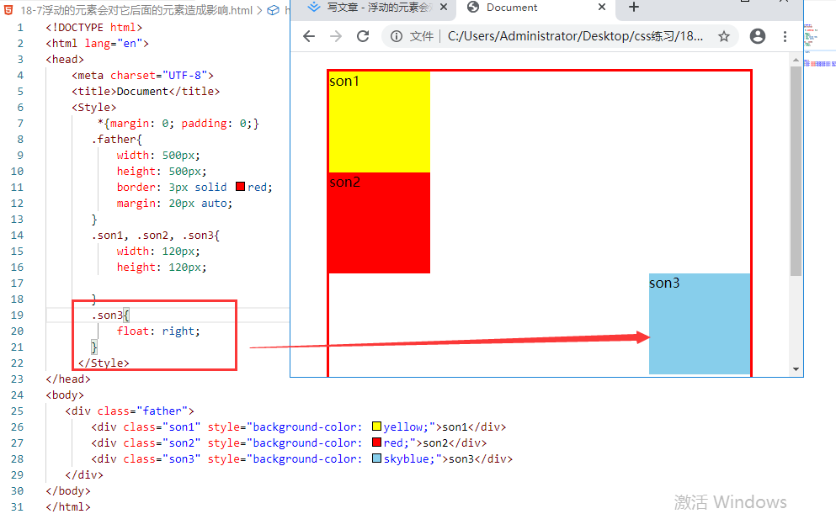Click the '*{margin: 0; padding: 0;}' rule
836x514 pixels.
[178, 123]
